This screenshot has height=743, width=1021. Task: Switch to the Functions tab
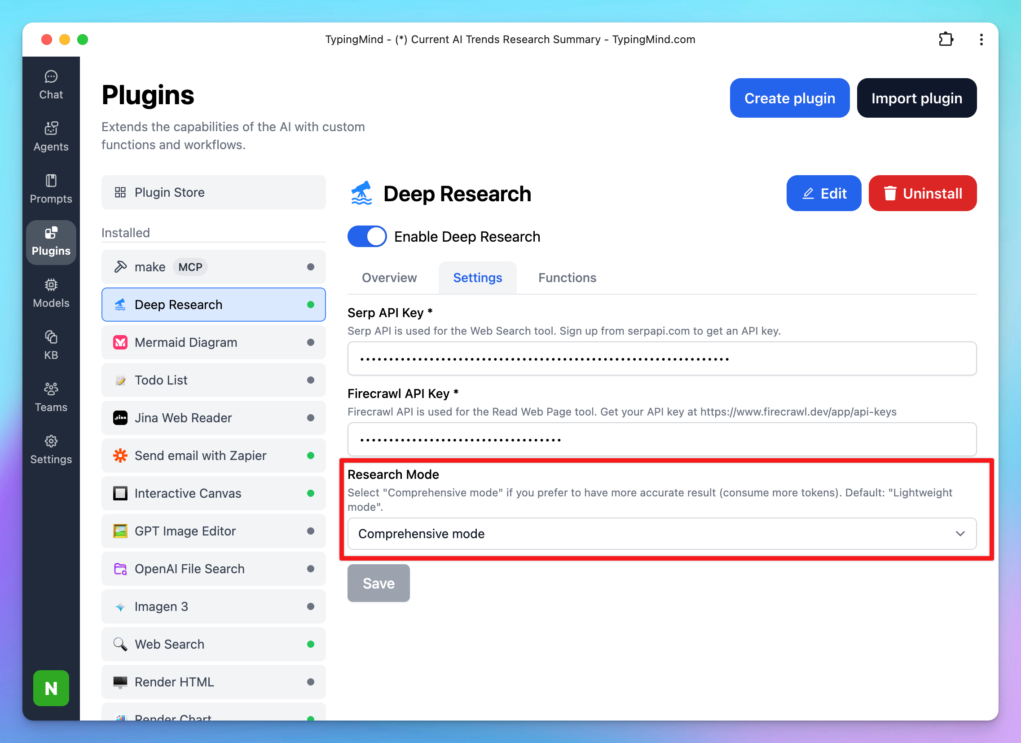coord(567,278)
